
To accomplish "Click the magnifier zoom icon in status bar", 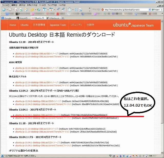I will point(147,156).
